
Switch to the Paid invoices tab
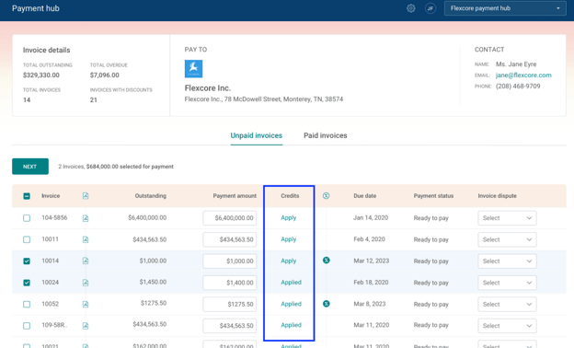(325, 135)
